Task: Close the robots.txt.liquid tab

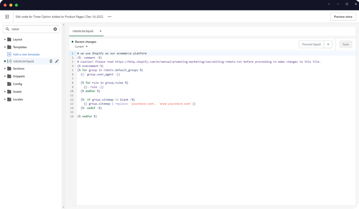Action: point(101,31)
